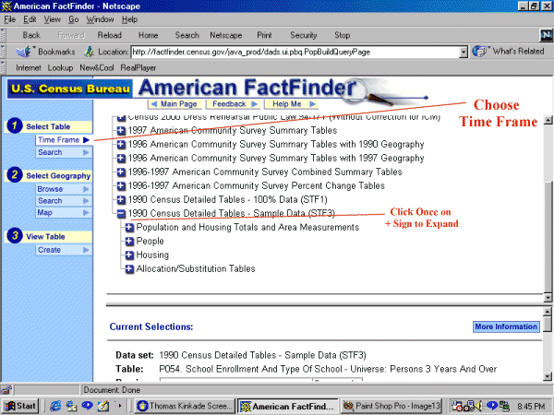
Task: Click the More Information button
Action: [x=505, y=326]
